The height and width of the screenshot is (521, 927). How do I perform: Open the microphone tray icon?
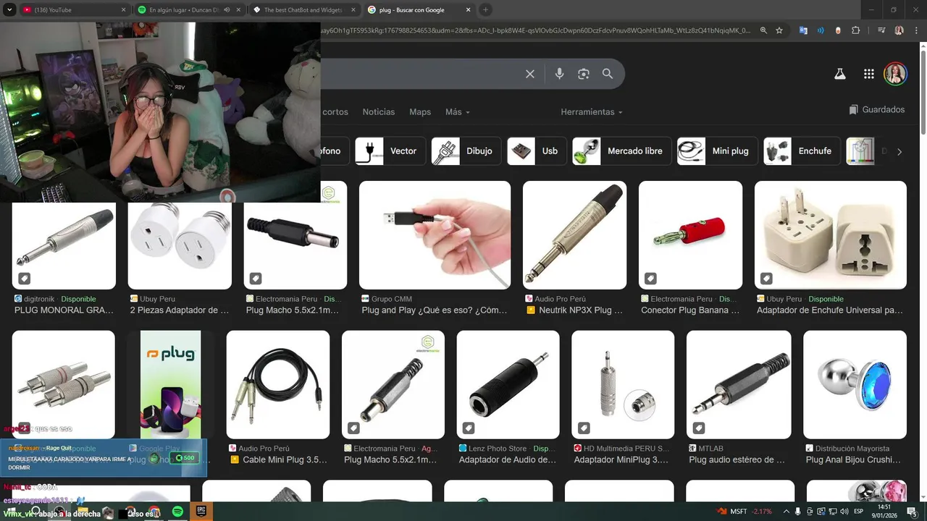(x=798, y=512)
